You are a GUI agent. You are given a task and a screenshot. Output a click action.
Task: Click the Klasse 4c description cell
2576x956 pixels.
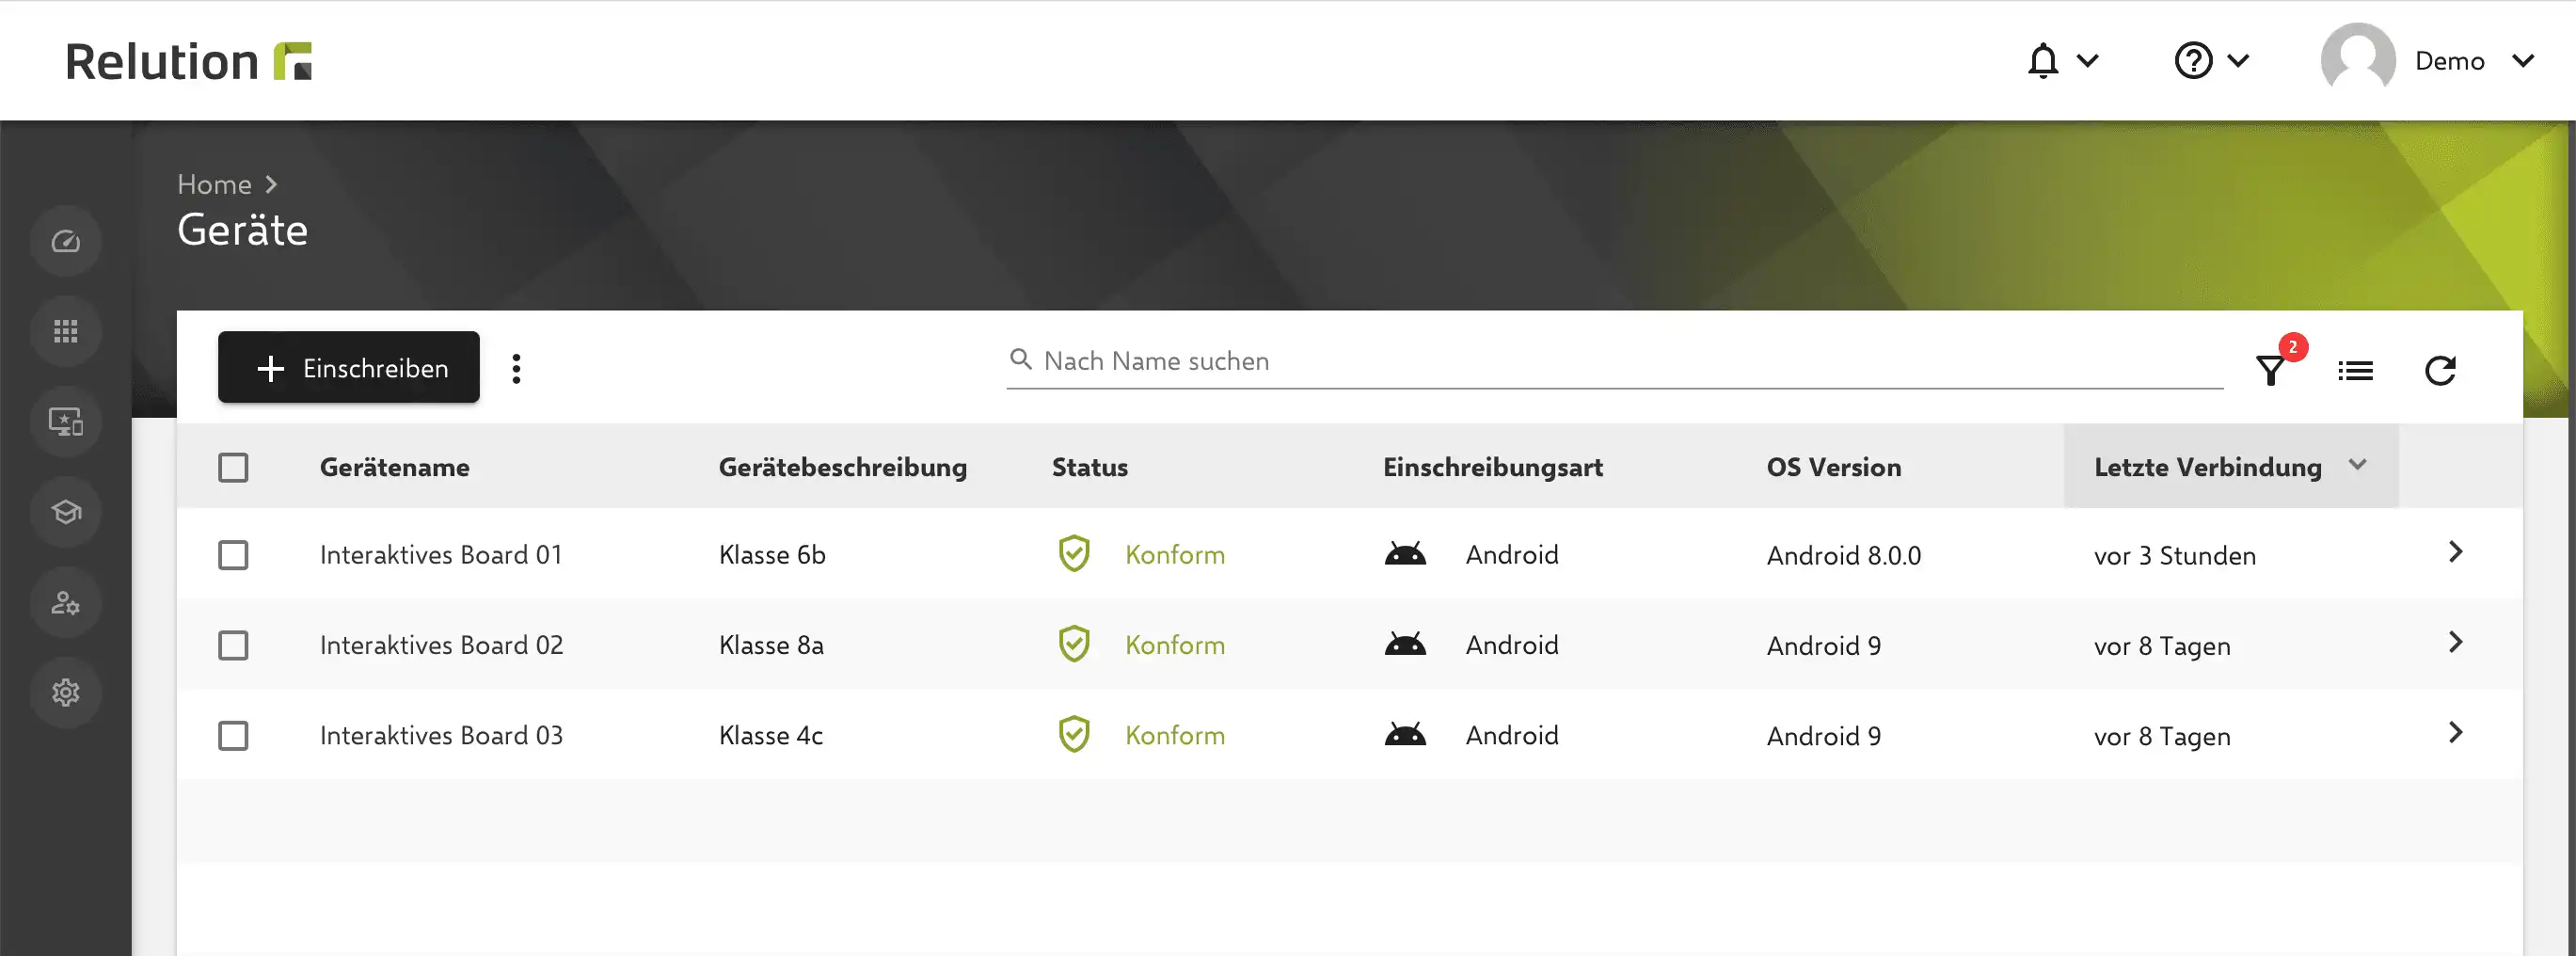[770, 736]
